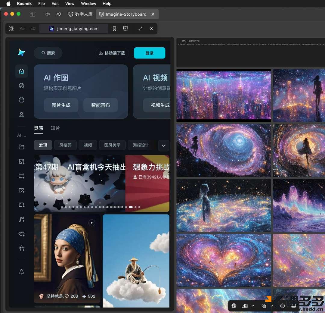Open the File menu
The image size is (325, 313).
[x=42, y=4]
